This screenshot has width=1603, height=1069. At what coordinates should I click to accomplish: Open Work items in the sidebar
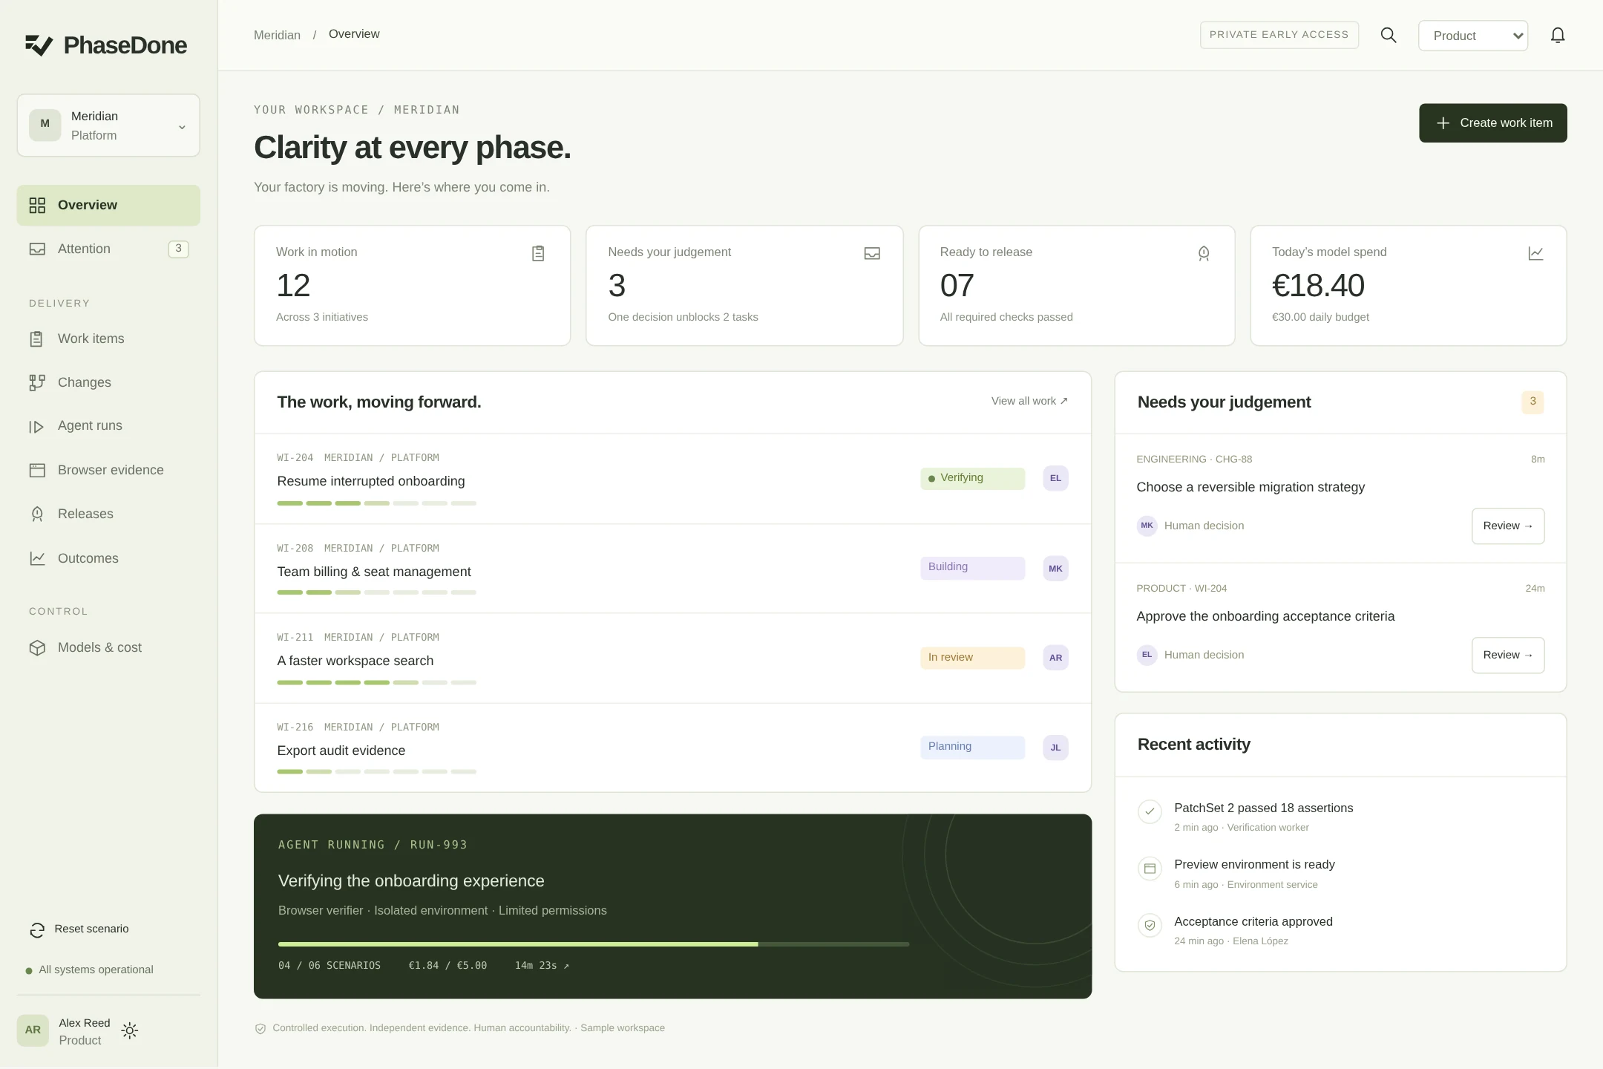108,339
